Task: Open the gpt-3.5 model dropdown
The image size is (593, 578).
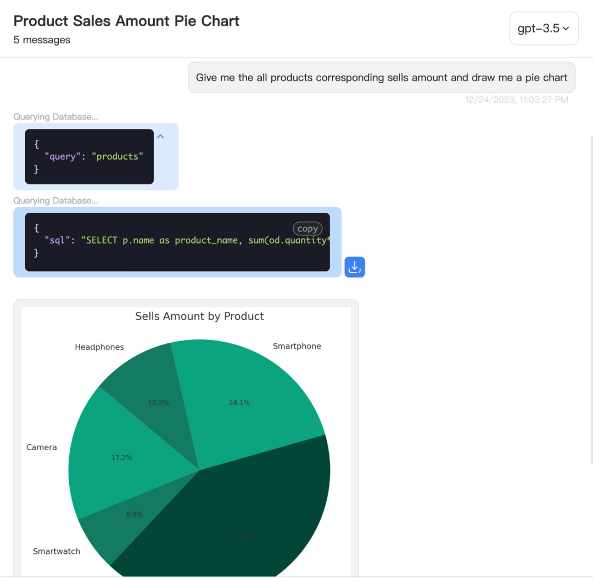Action: (544, 28)
